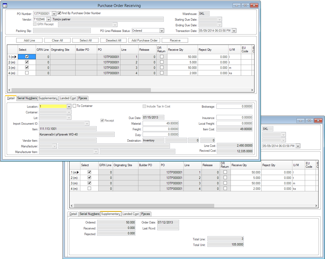This screenshot has width=325, height=259.
Task: Click left arrow of front window grid scrollbar
Action: [x=9, y=90]
